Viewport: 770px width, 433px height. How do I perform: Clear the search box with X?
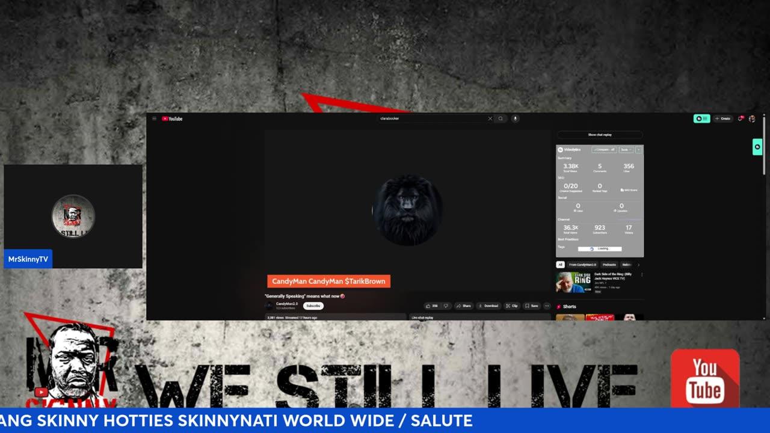(490, 118)
